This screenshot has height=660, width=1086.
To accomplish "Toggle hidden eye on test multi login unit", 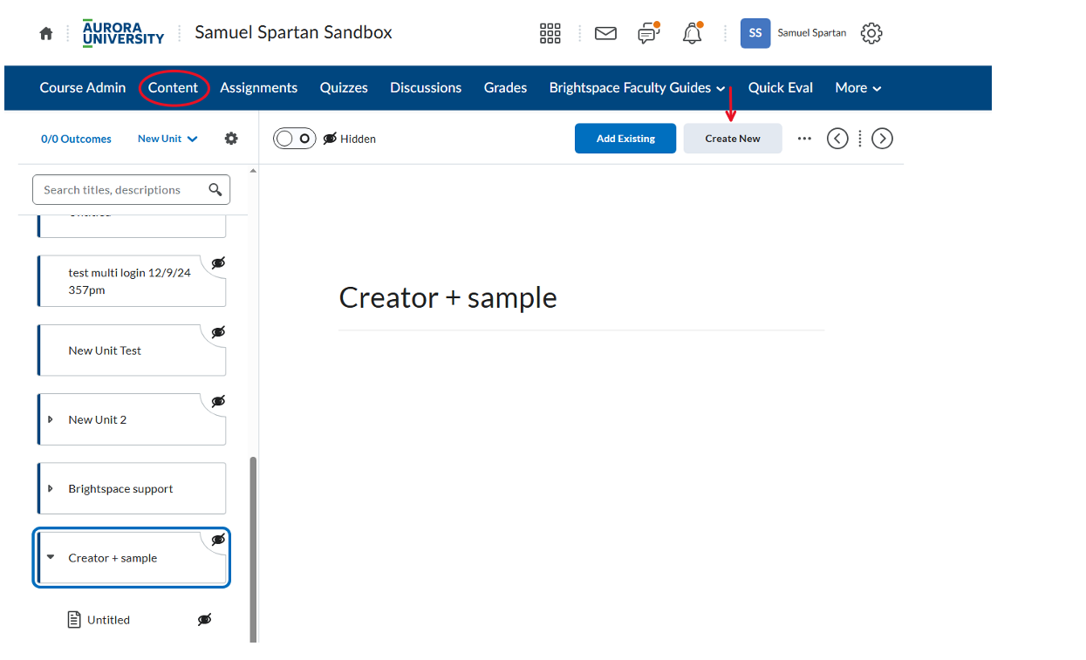I will [x=218, y=262].
